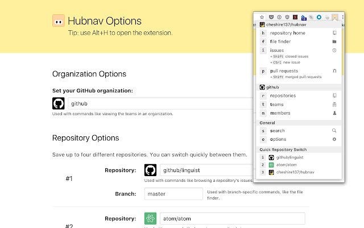Click the 'h' shortcut key badge
The width and height of the screenshot is (364, 228).
pyautogui.click(x=263, y=33)
